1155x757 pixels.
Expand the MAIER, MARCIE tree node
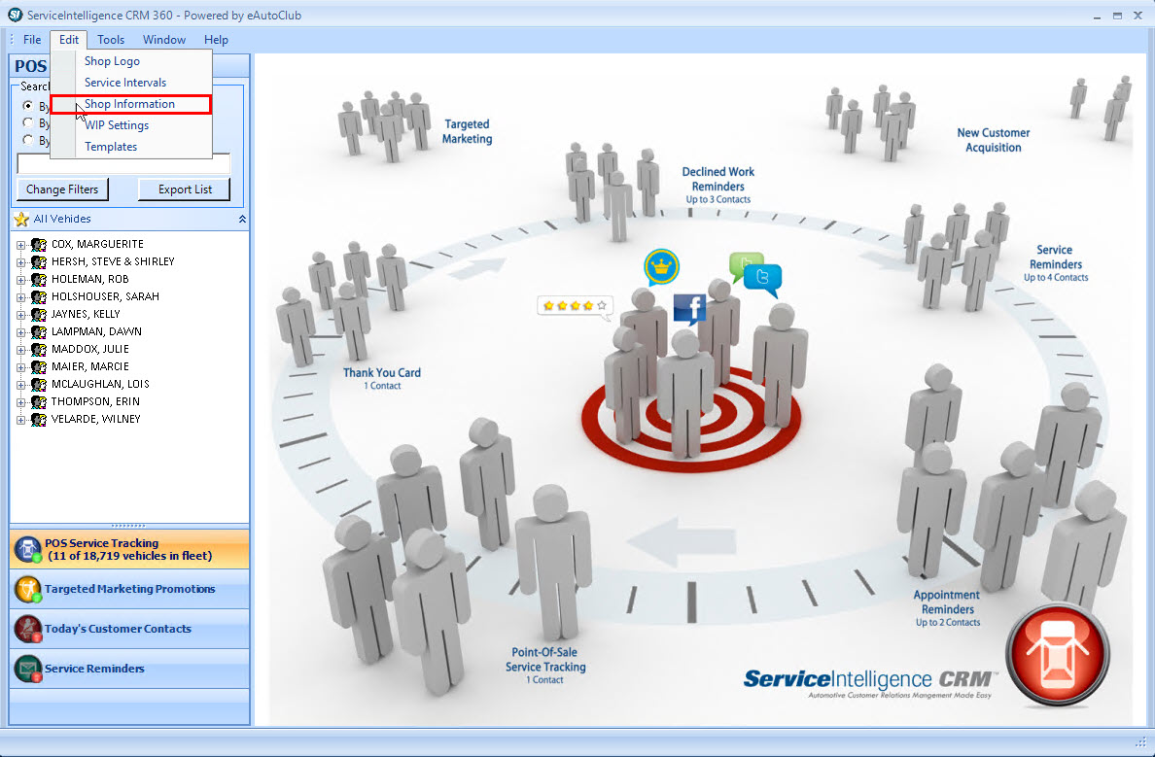point(20,366)
